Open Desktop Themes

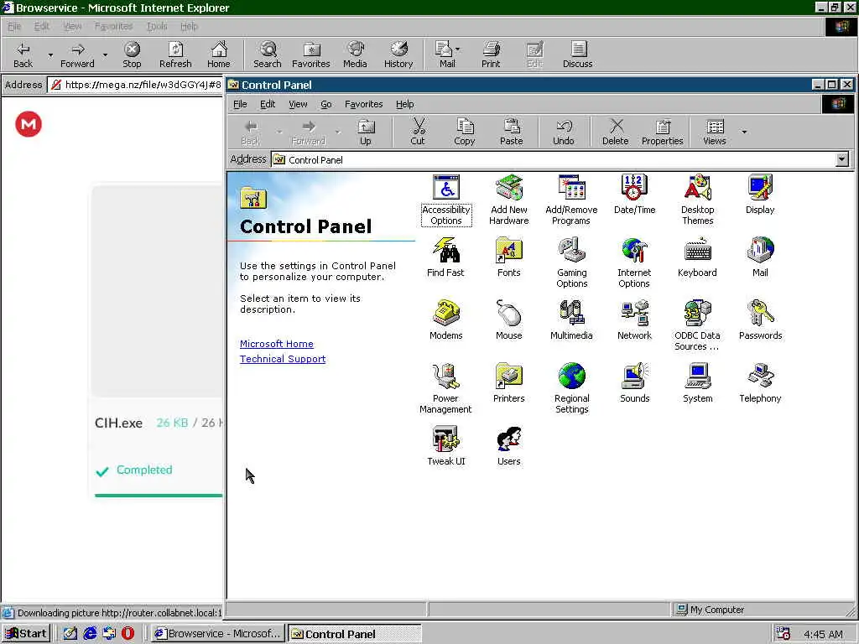click(x=697, y=200)
